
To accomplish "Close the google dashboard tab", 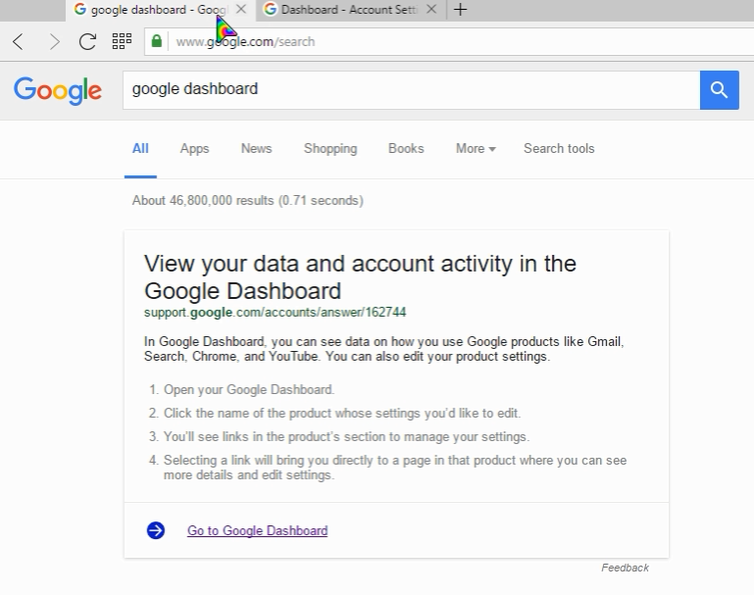I will coord(241,9).
